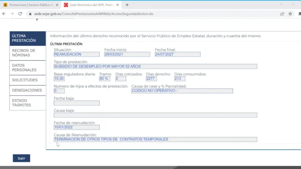
Task: Click Base reguladora diaria value 19,30
Action: [59, 79]
